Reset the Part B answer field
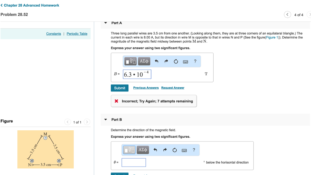Image resolution: width=311 pixels, height=175 pixels. [x=174, y=150]
